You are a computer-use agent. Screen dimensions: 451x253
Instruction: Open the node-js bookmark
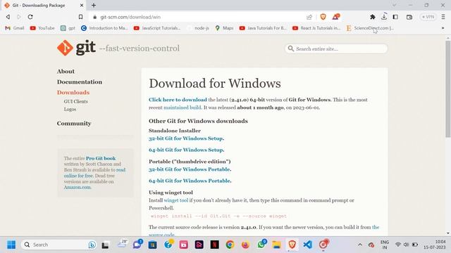(198, 28)
